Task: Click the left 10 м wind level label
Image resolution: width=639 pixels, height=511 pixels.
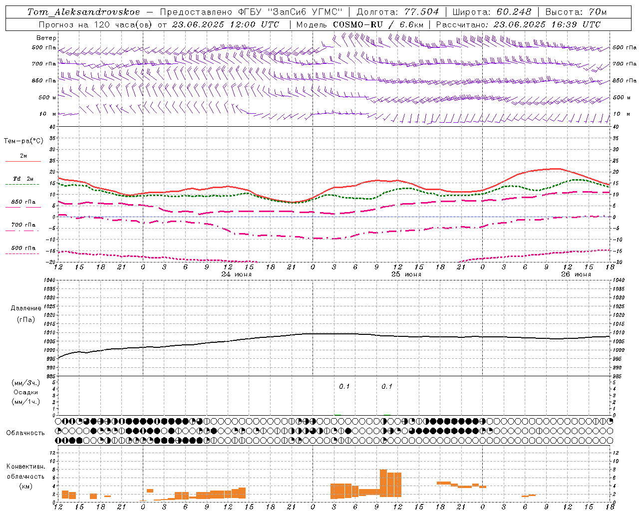Action: (x=48, y=114)
